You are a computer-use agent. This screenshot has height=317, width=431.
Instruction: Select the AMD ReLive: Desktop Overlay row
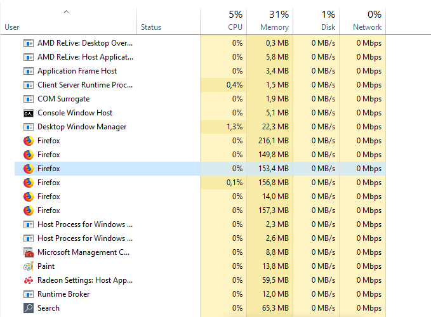[200, 43]
